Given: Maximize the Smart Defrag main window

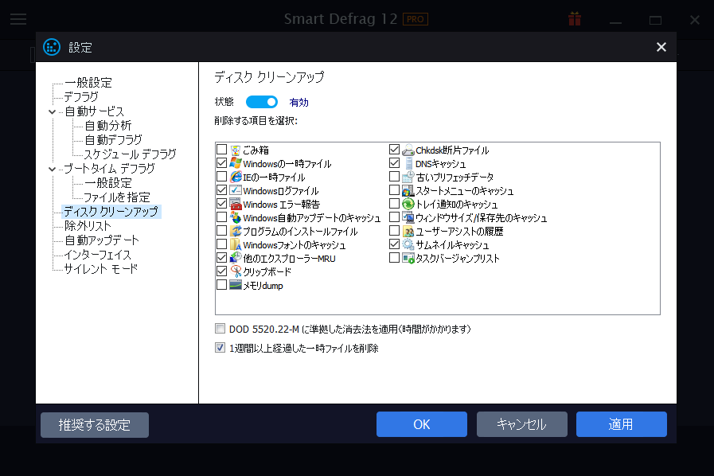Looking at the screenshot, I should (655, 20).
